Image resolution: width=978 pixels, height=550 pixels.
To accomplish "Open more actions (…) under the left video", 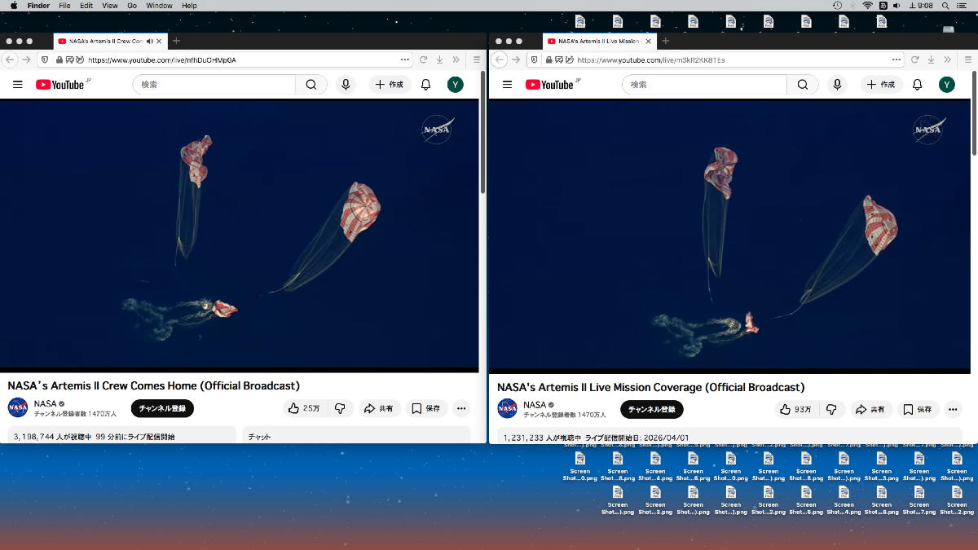I will pyautogui.click(x=461, y=408).
